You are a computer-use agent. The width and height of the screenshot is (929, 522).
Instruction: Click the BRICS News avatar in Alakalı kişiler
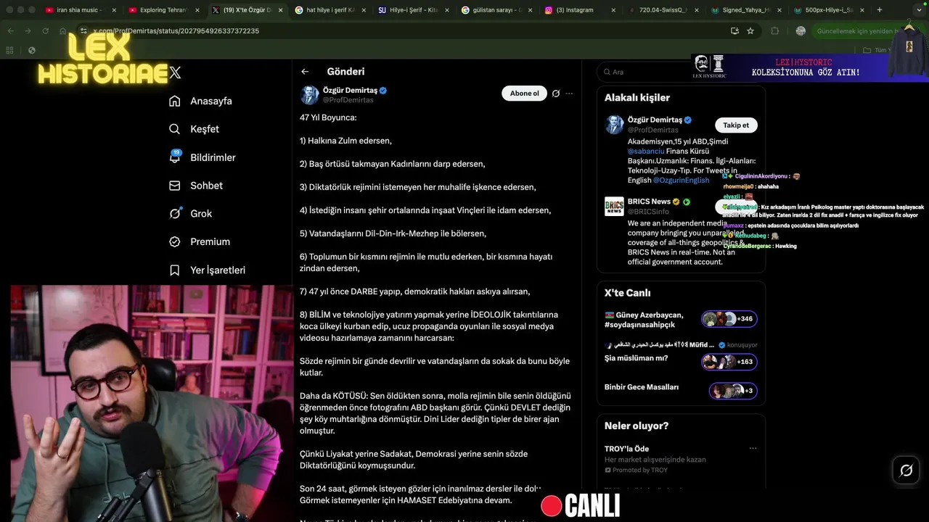614,207
